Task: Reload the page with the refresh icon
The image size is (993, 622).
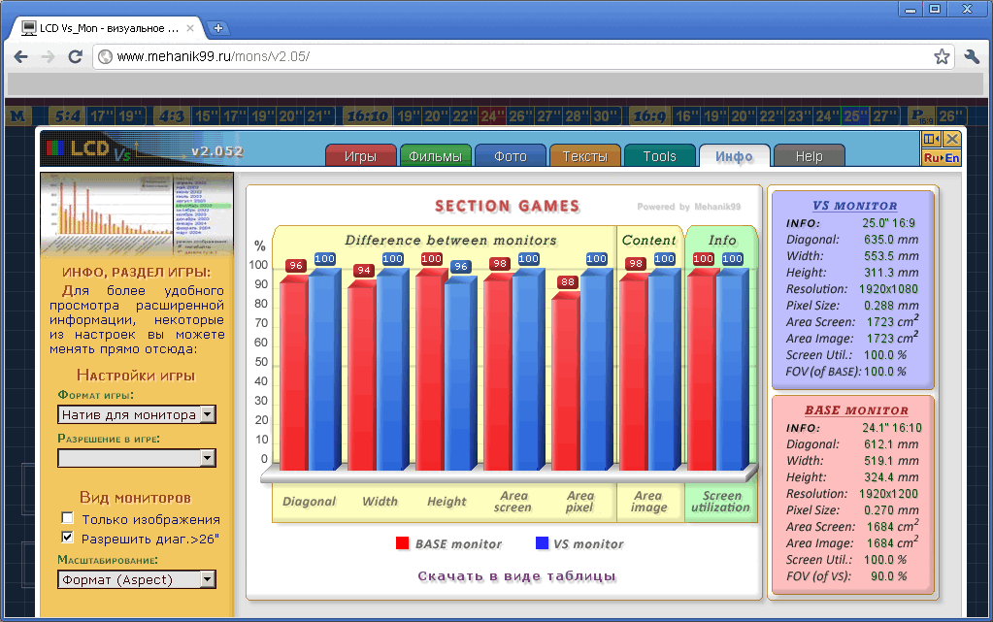Action: (76, 56)
